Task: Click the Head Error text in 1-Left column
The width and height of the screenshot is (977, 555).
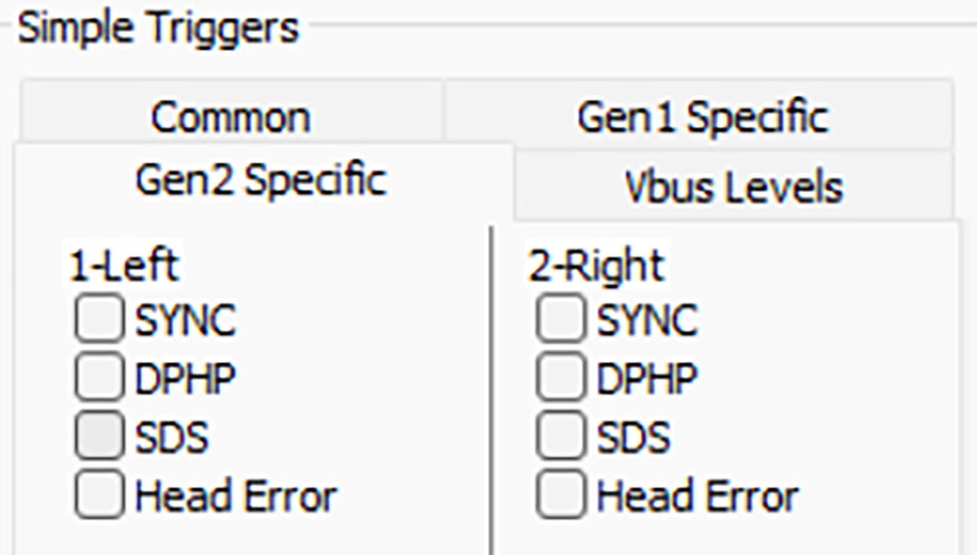Action: click(235, 496)
